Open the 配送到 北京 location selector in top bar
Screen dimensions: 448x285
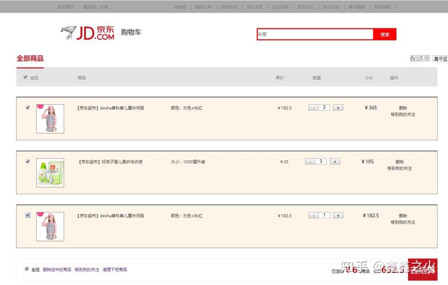(96, 7)
